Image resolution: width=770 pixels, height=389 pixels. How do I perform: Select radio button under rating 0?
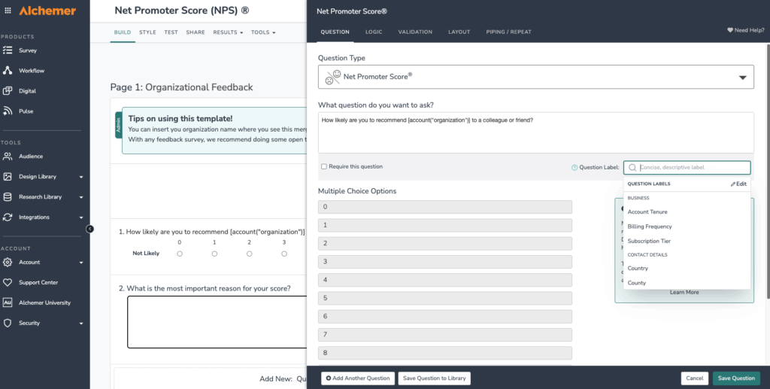[x=180, y=254]
